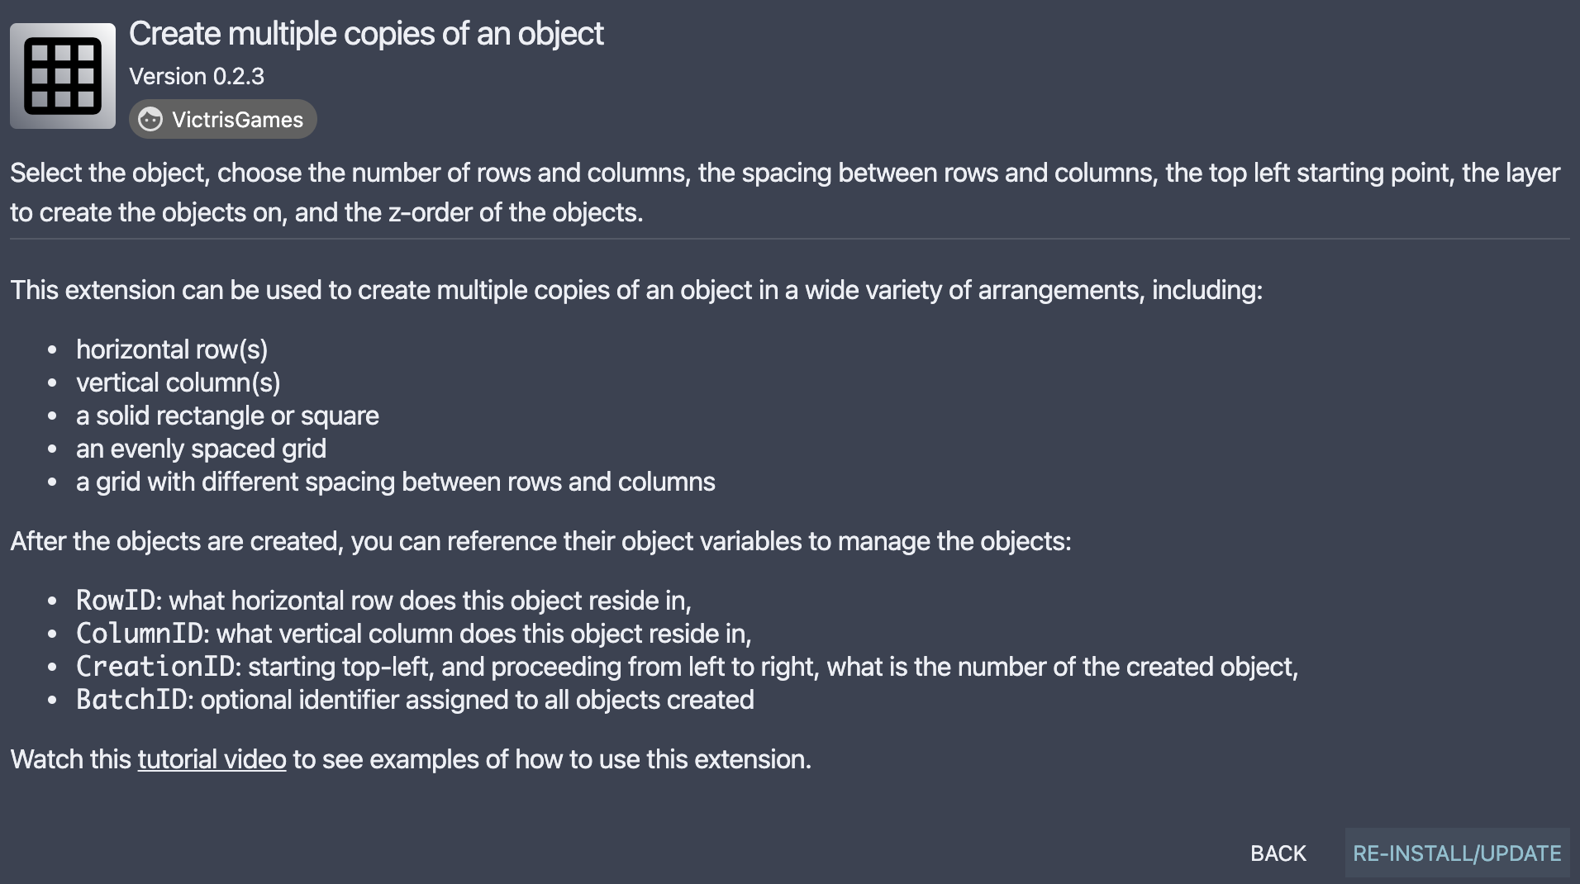1580x884 pixels.
Task: Click the 'a solid rectangle or square' item
Action: click(x=227, y=416)
